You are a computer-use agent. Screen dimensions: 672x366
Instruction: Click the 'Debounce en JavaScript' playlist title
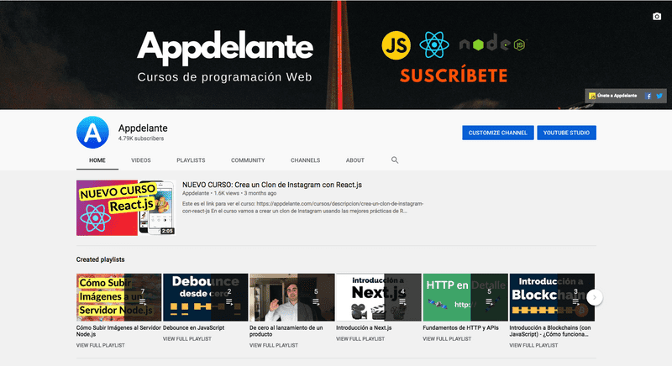(x=194, y=327)
